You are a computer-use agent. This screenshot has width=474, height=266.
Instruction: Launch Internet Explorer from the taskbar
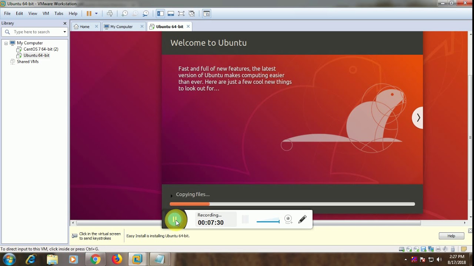pos(31,259)
